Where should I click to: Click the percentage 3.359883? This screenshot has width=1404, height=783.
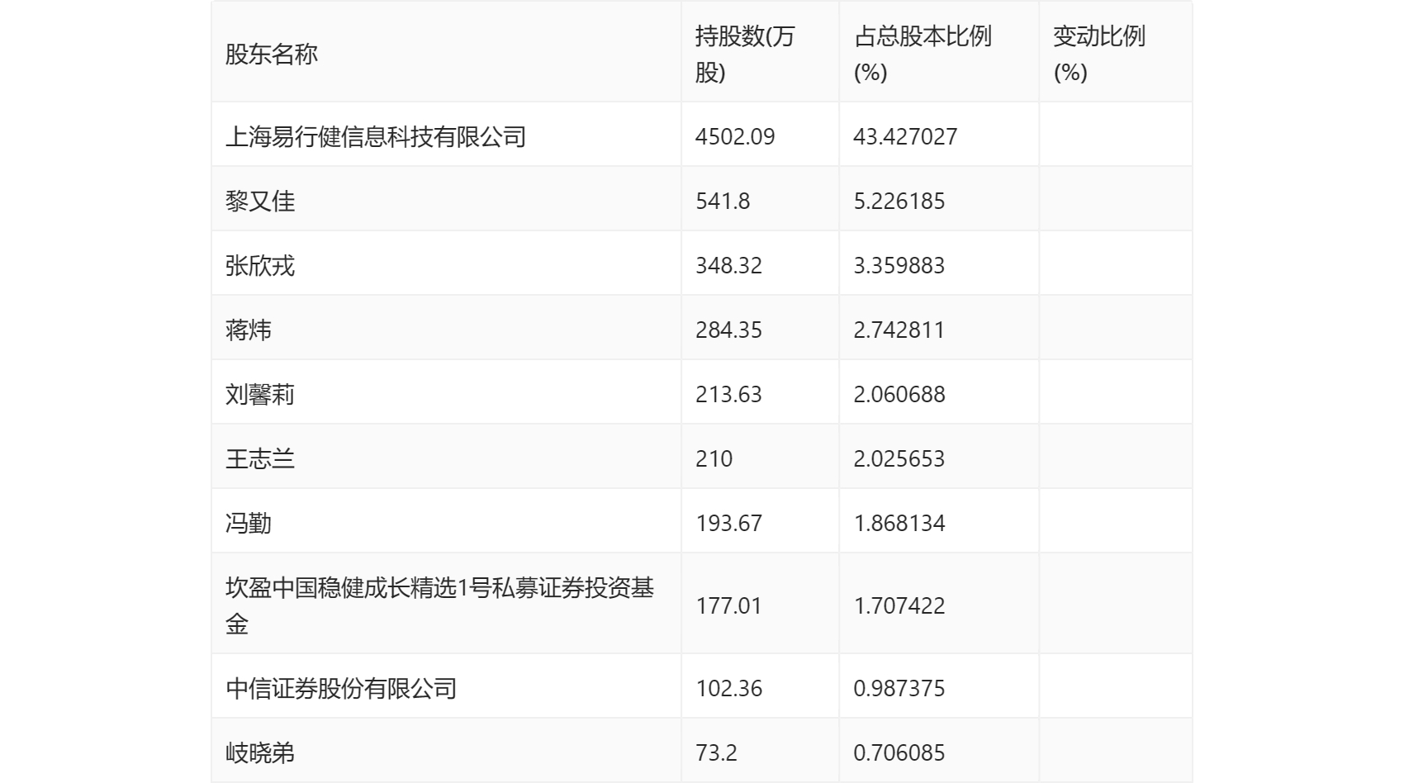pos(899,265)
